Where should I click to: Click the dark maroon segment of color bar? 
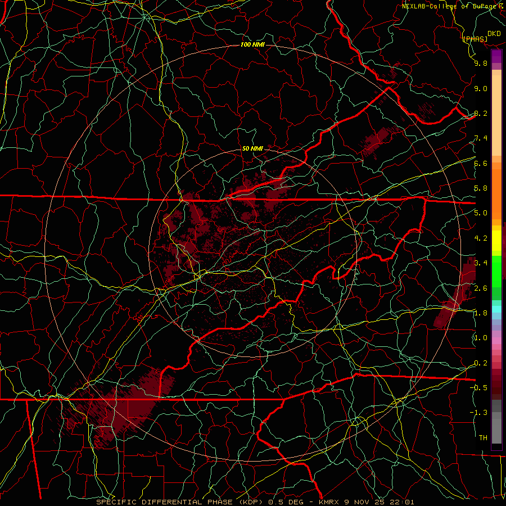point(496,385)
